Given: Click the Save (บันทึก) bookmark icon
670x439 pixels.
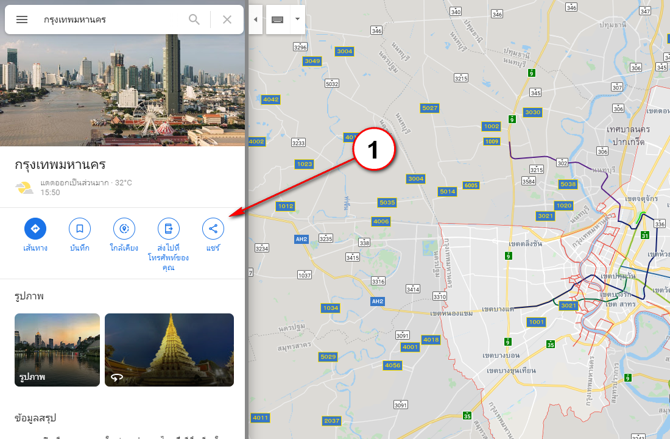Looking at the screenshot, I should coord(80,229).
